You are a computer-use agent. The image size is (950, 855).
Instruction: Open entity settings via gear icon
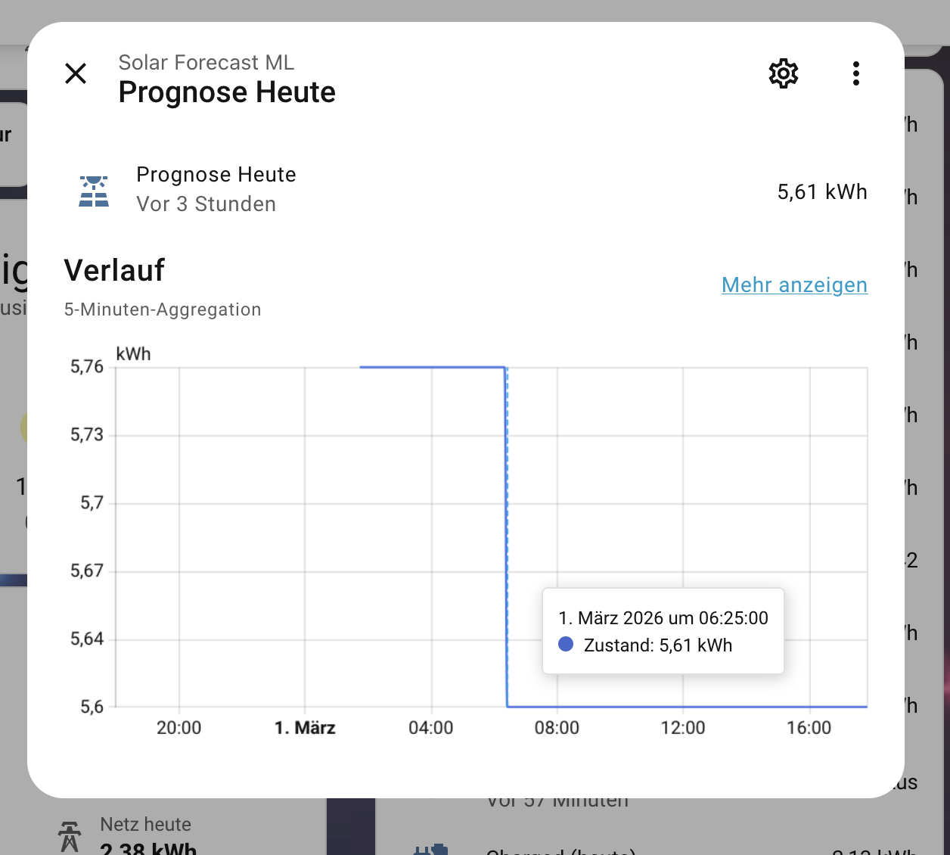(x=784, y=73)
